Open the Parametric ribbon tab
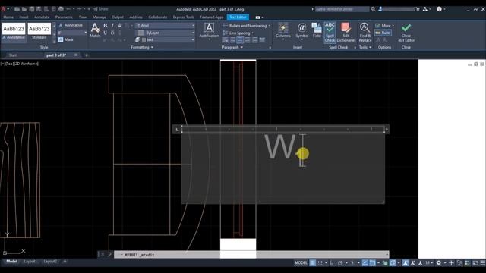Screen dimensions: 486x273 tap(64, 17)
